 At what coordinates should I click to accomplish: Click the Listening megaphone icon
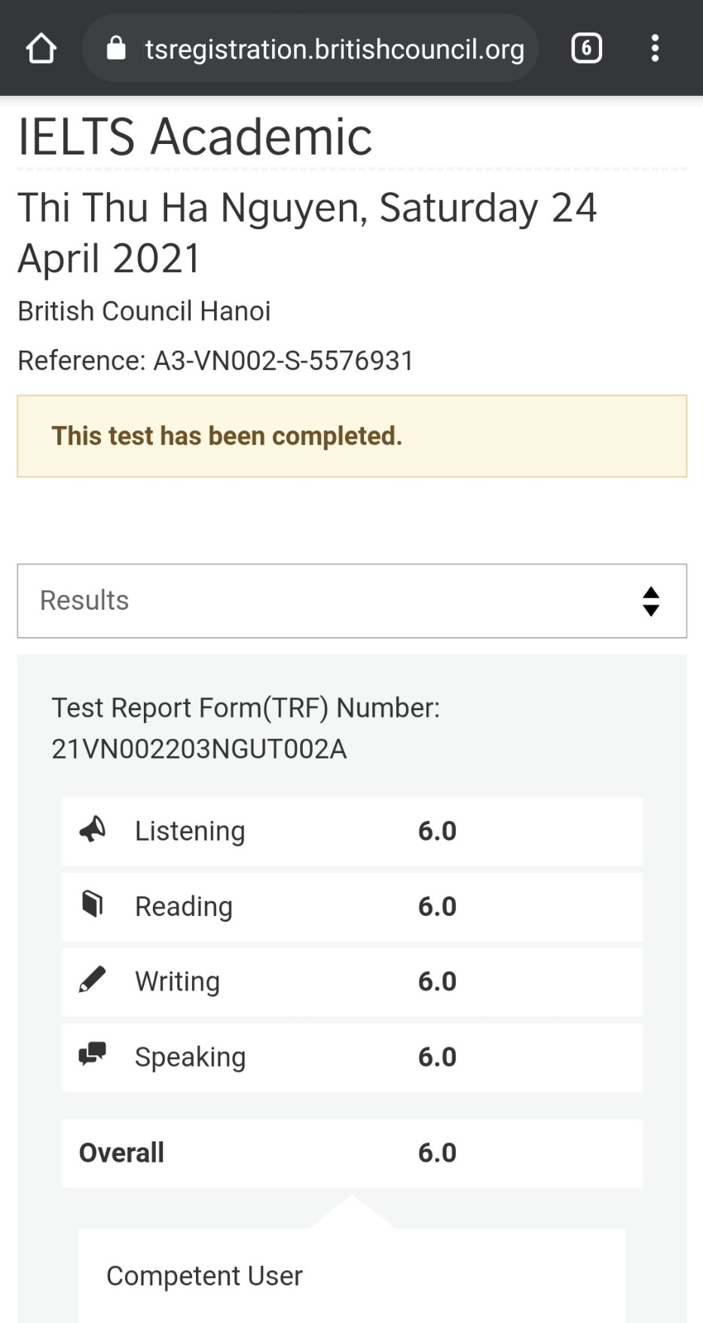click(93, 829)
